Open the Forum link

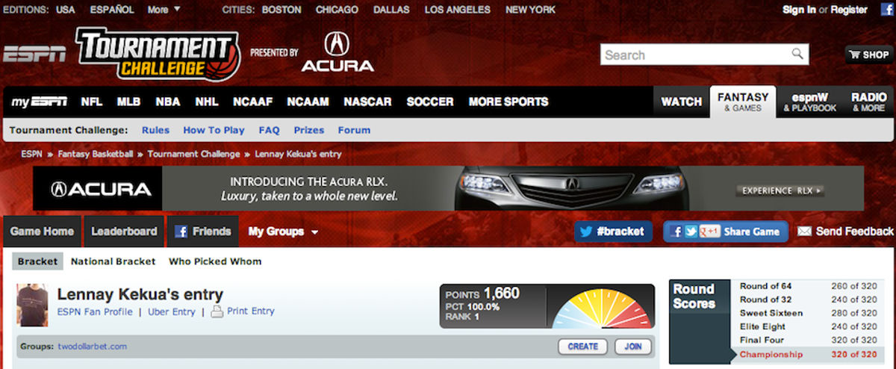tap(354, 130)
